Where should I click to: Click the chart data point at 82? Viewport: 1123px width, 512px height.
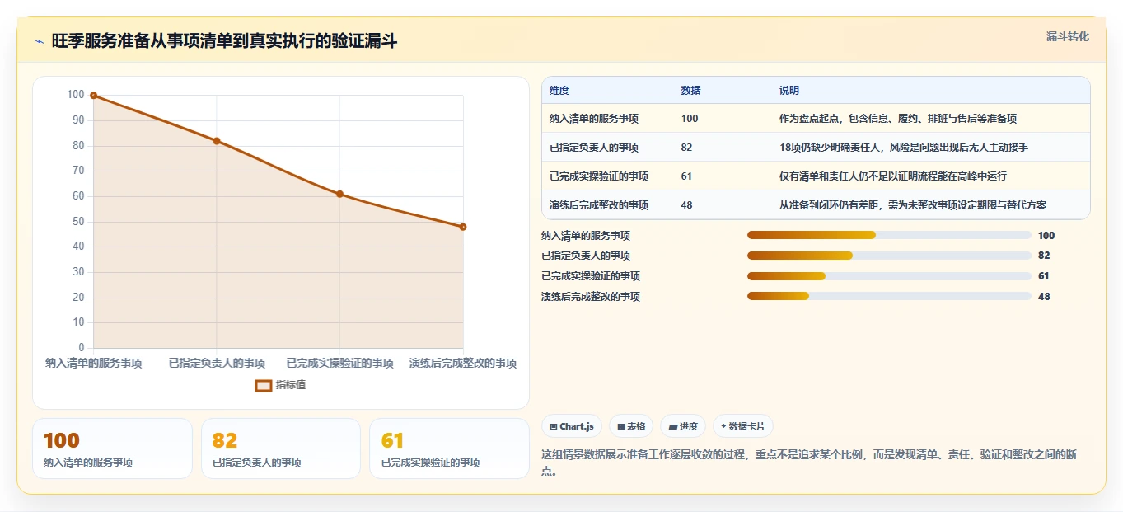point(217,141)
